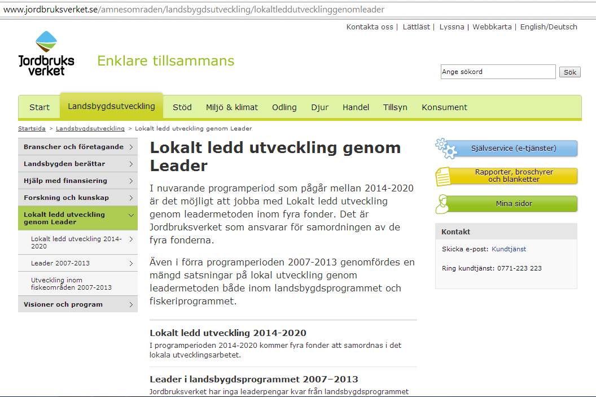Go to the Konsument tab
The width and height of the screenshot is (596, 397).
coord(444,107)
